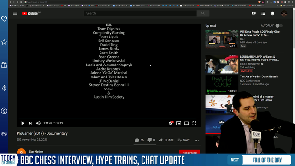The width and height of the screenshot is (295, 166).
Task: Mute the video volume speaker
Action: point(38,123)
